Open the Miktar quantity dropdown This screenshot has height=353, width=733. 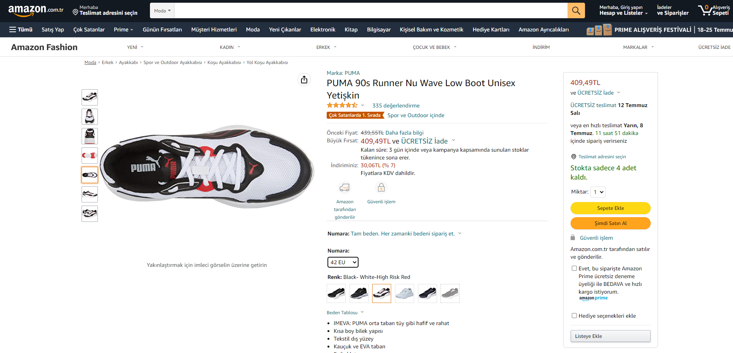point(598,192)
